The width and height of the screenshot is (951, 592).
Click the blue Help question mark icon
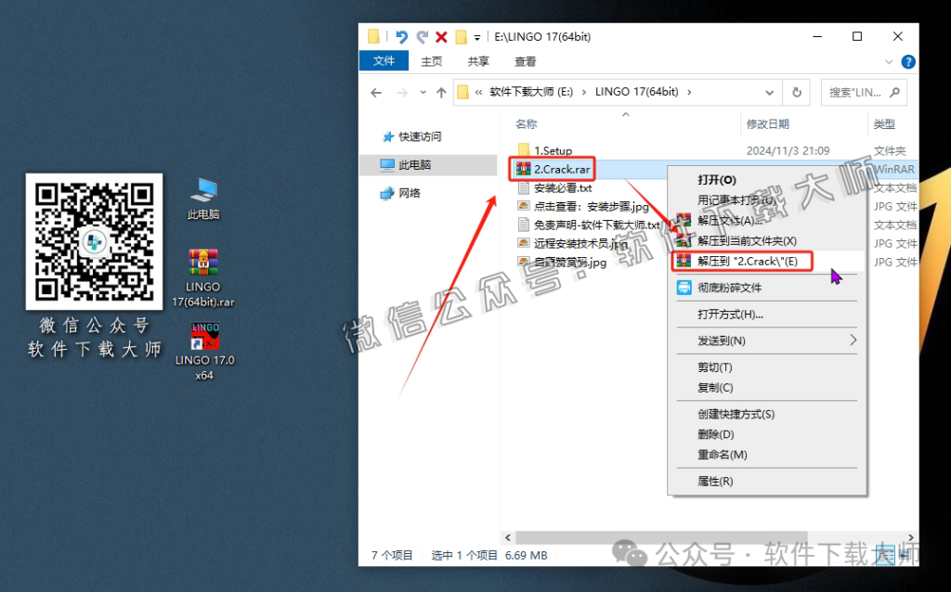pyautogui.click(x=907, y=61)
